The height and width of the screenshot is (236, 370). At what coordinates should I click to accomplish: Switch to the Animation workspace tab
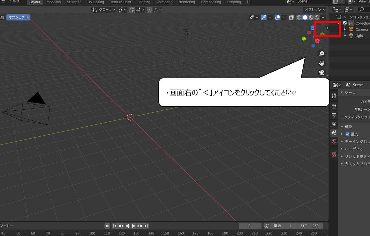coord(165,2)
